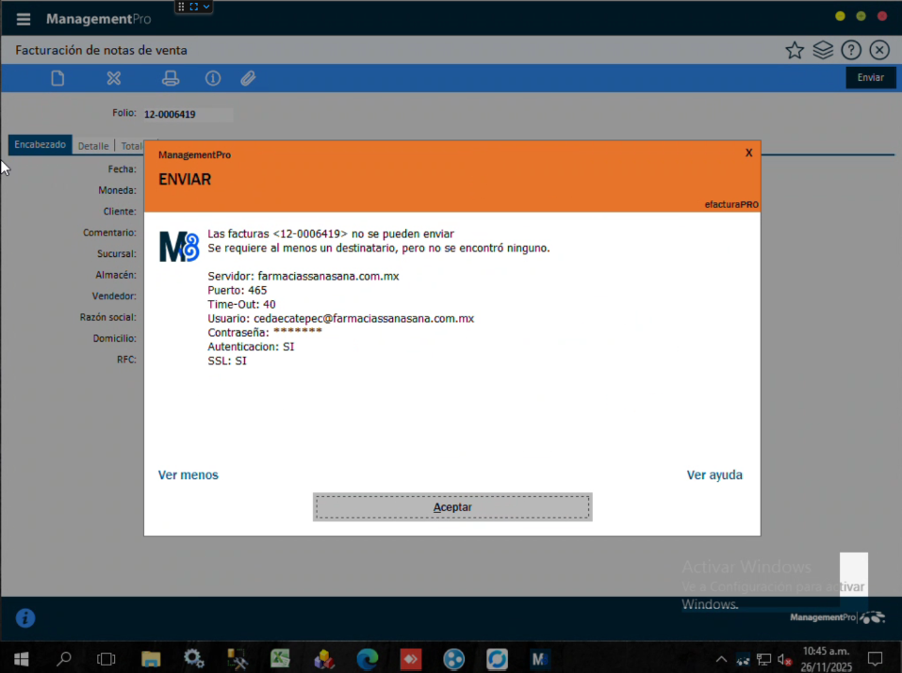Viewport: 902px width, 673px height.
Task: Click the information circle toolbar icon
Action: pos(213,78)
